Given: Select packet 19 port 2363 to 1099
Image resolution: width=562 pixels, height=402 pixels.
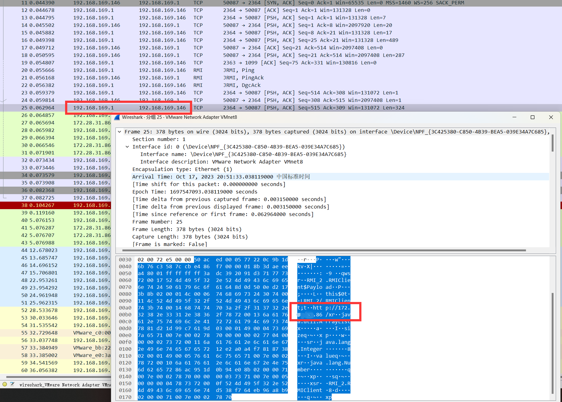Looking at the screenshot, I should [x=281, y=63].
